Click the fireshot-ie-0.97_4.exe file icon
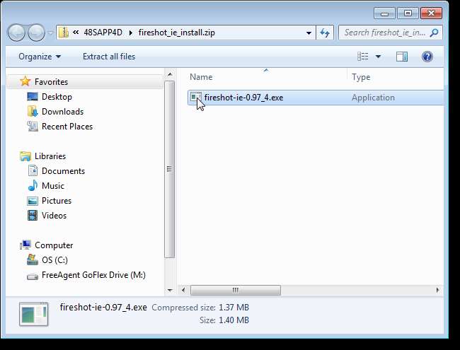The height and width of the screenshot is (350, 460). (195, 97)
